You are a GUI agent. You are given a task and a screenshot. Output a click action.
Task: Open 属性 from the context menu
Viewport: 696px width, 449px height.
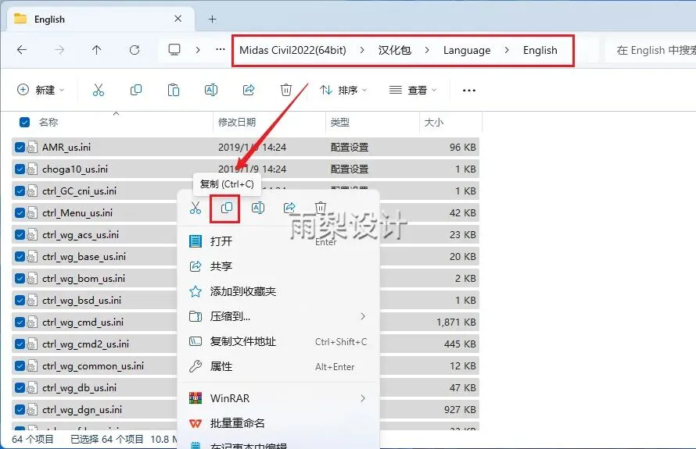pos(278,366)
